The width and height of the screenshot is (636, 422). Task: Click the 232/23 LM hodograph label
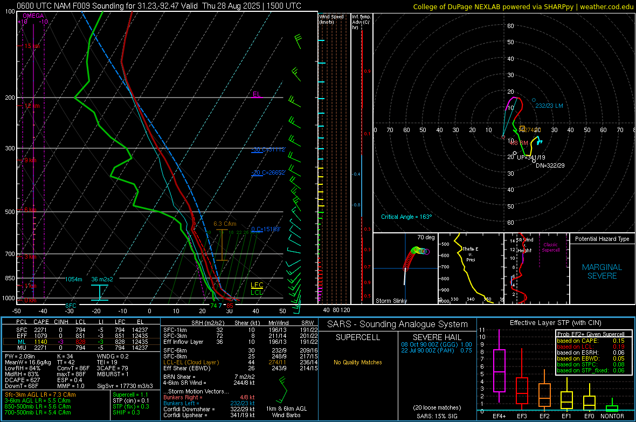pyautogui.click(x=549, y=106)
